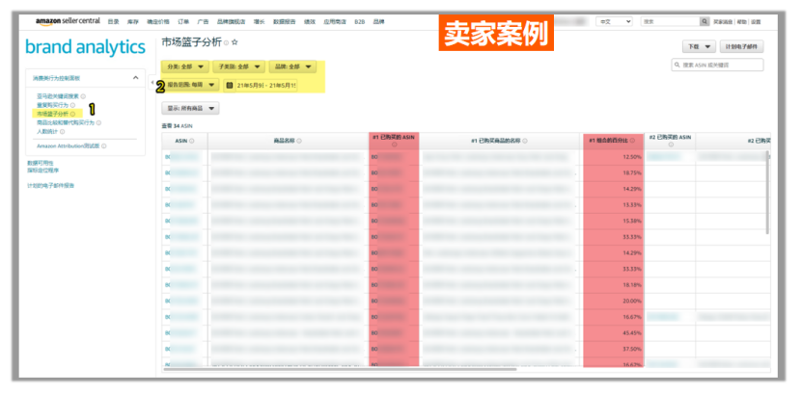Click the info icon beside 亚马逊关键词搜索
This screenshot has height=395, width=801.
coord(83,95)
